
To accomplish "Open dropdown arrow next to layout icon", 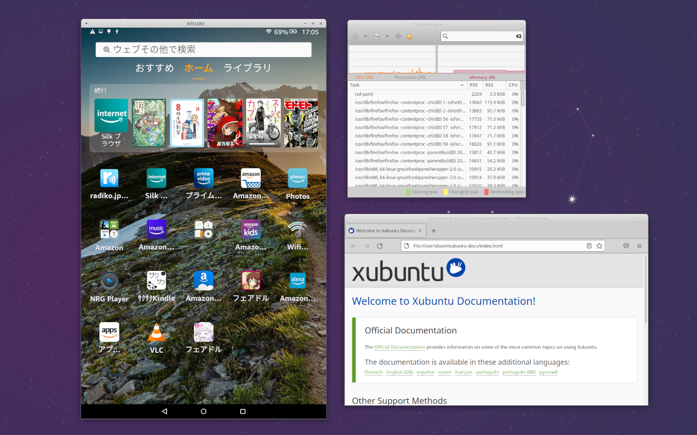I will point(387,36).
